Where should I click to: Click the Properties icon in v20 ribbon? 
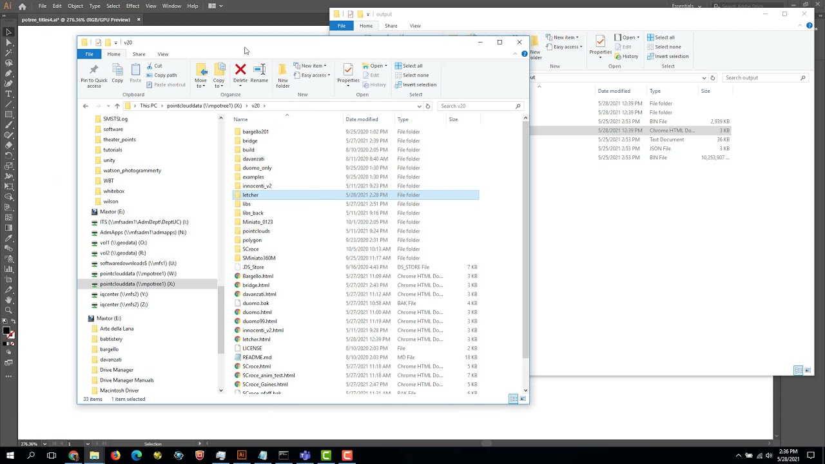click(x=348, y=70)
